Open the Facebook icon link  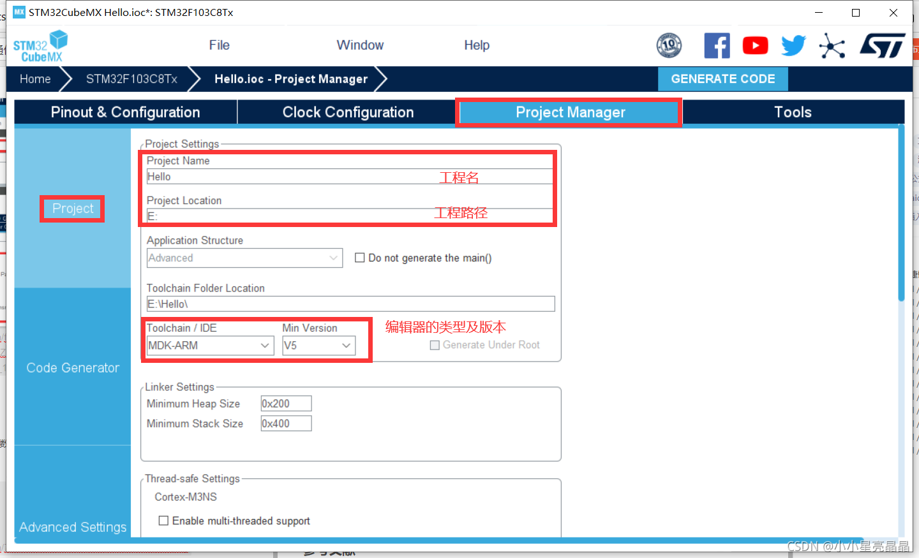coord(717,45)
